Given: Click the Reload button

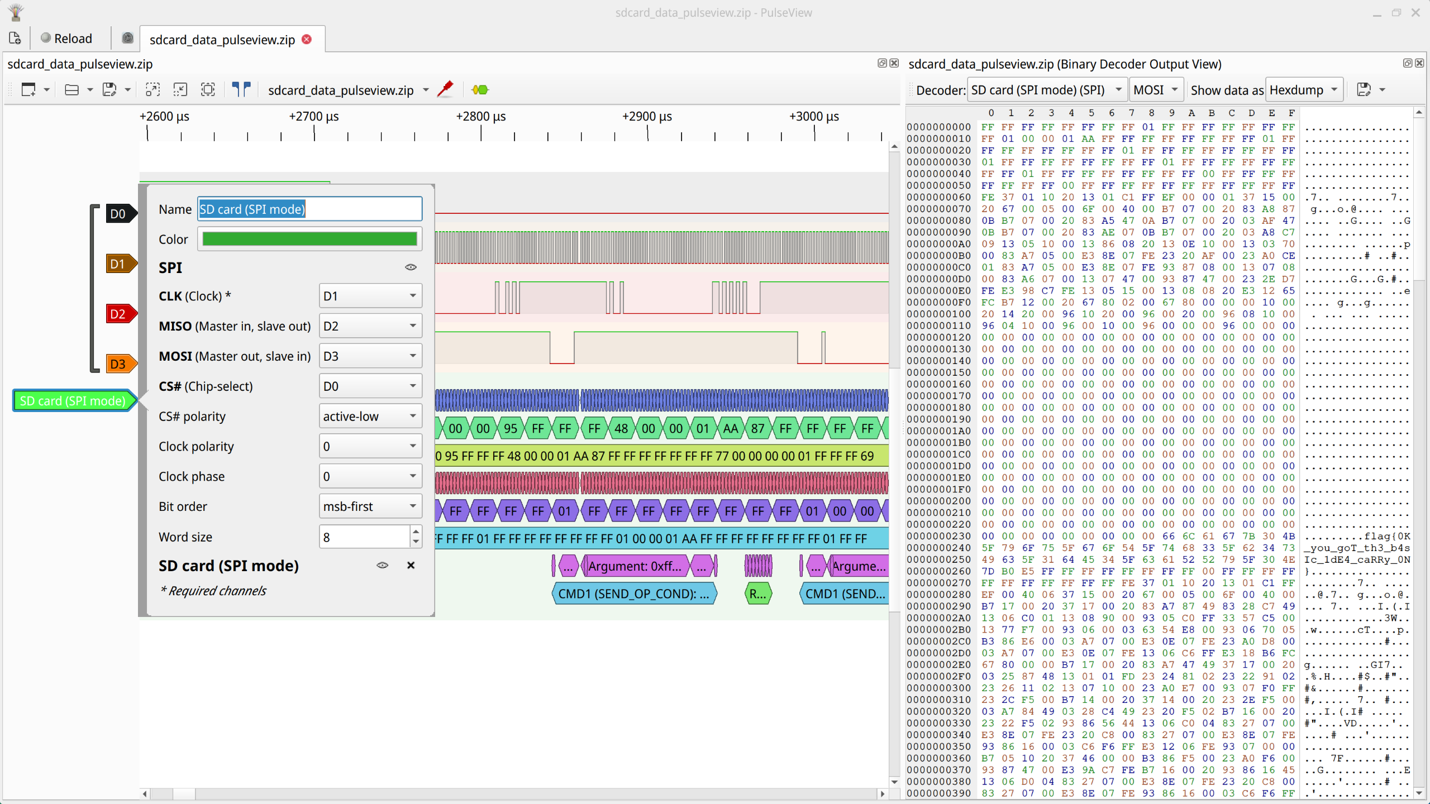Looking at the screenshot, I should click(x=66, y=38).
